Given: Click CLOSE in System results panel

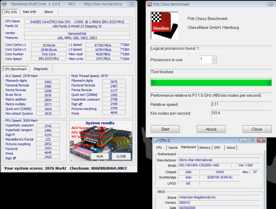Looking at the screenshot, I should [121, 157].
